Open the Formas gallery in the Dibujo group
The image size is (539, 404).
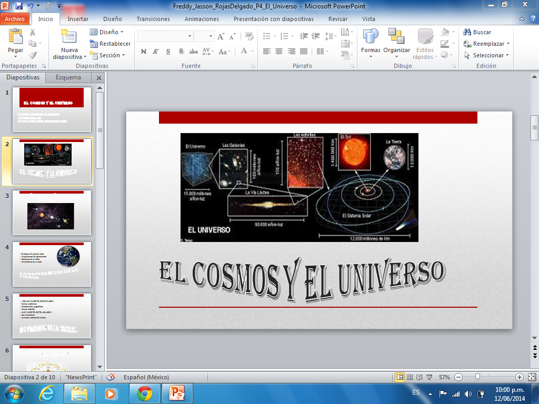click(370, 42)
